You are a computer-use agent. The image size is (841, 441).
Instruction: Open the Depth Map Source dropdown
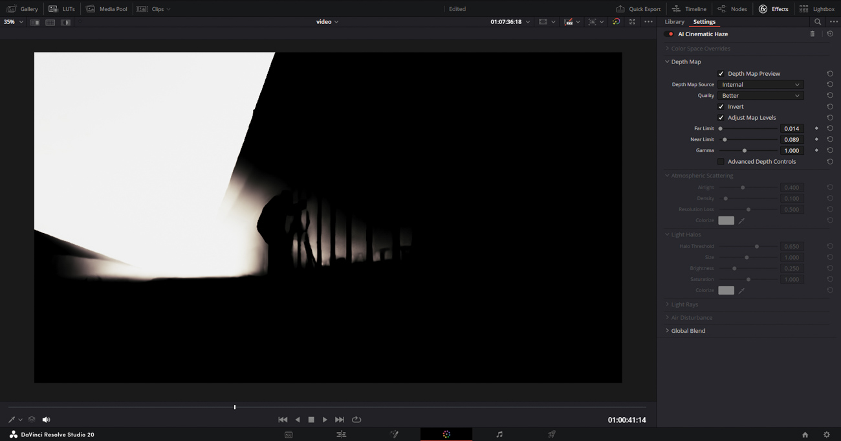(760, 85)
